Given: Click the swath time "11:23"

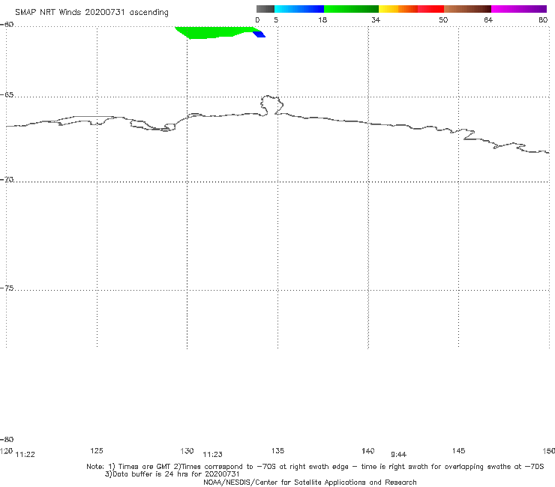Looking at the screenshot, I should pos(212,455).
